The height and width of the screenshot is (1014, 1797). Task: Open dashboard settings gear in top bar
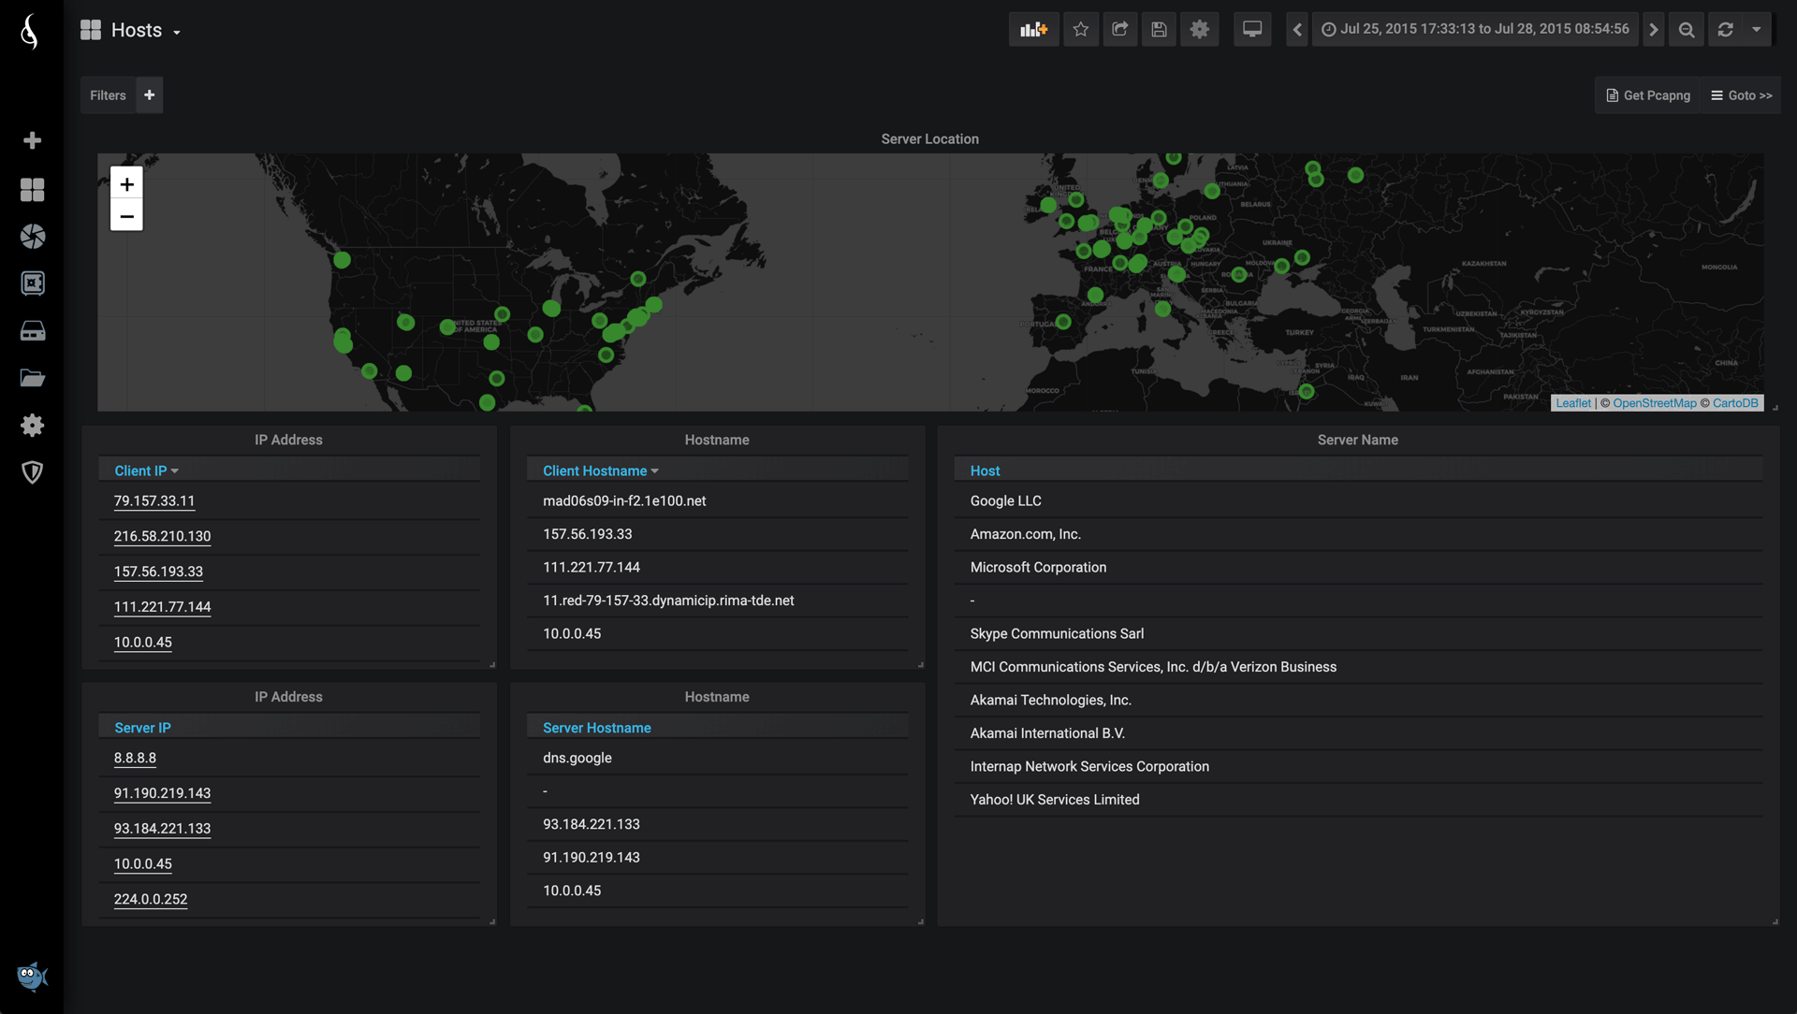pyautogui.click(x=1199, y=30)
